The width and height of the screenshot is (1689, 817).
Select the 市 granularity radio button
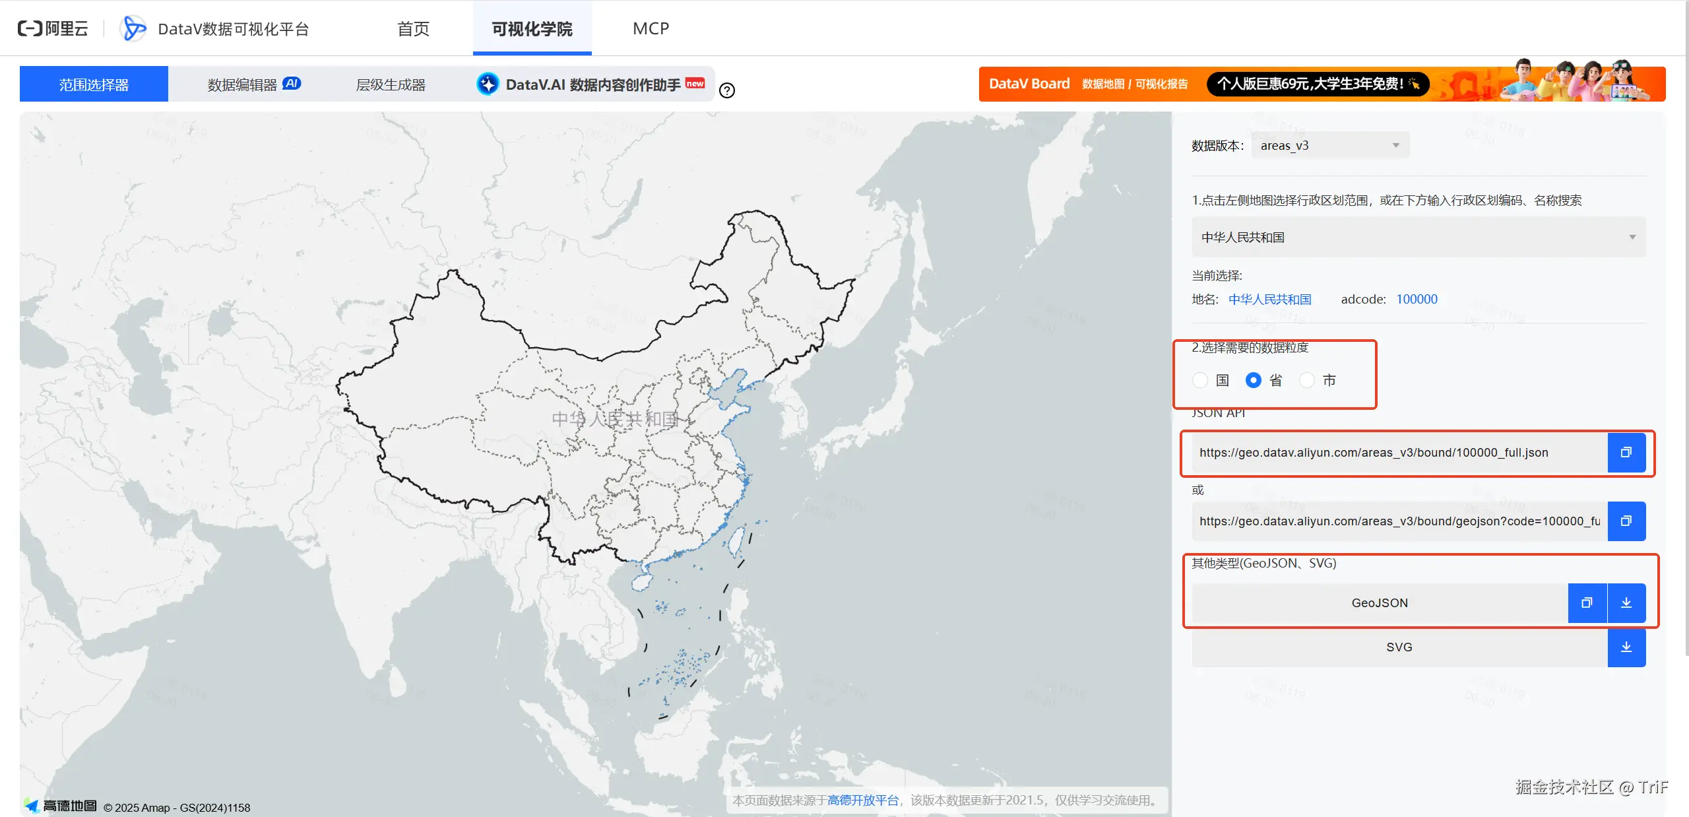(1306, 381)
